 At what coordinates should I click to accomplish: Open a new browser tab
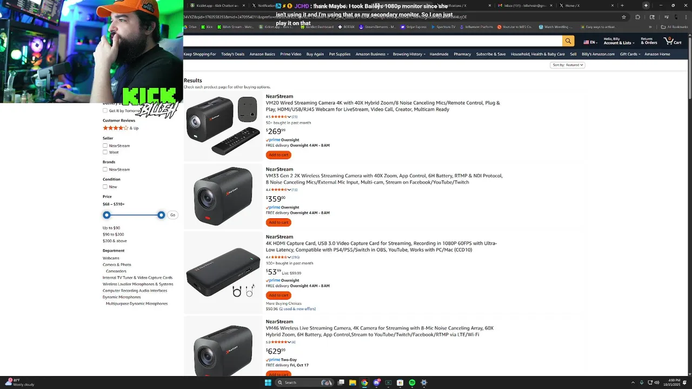622,5
